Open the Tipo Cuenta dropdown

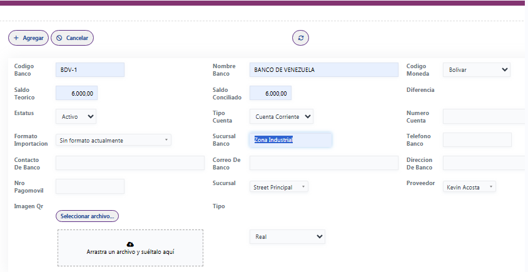pos(281,116)
